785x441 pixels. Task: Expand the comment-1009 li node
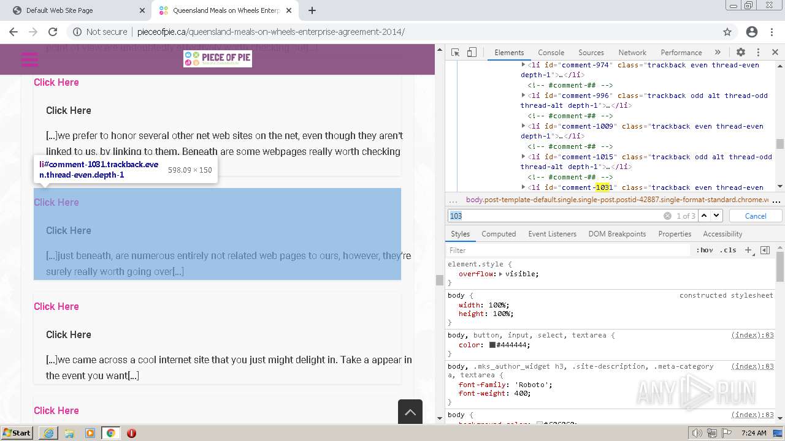[523, 126]
